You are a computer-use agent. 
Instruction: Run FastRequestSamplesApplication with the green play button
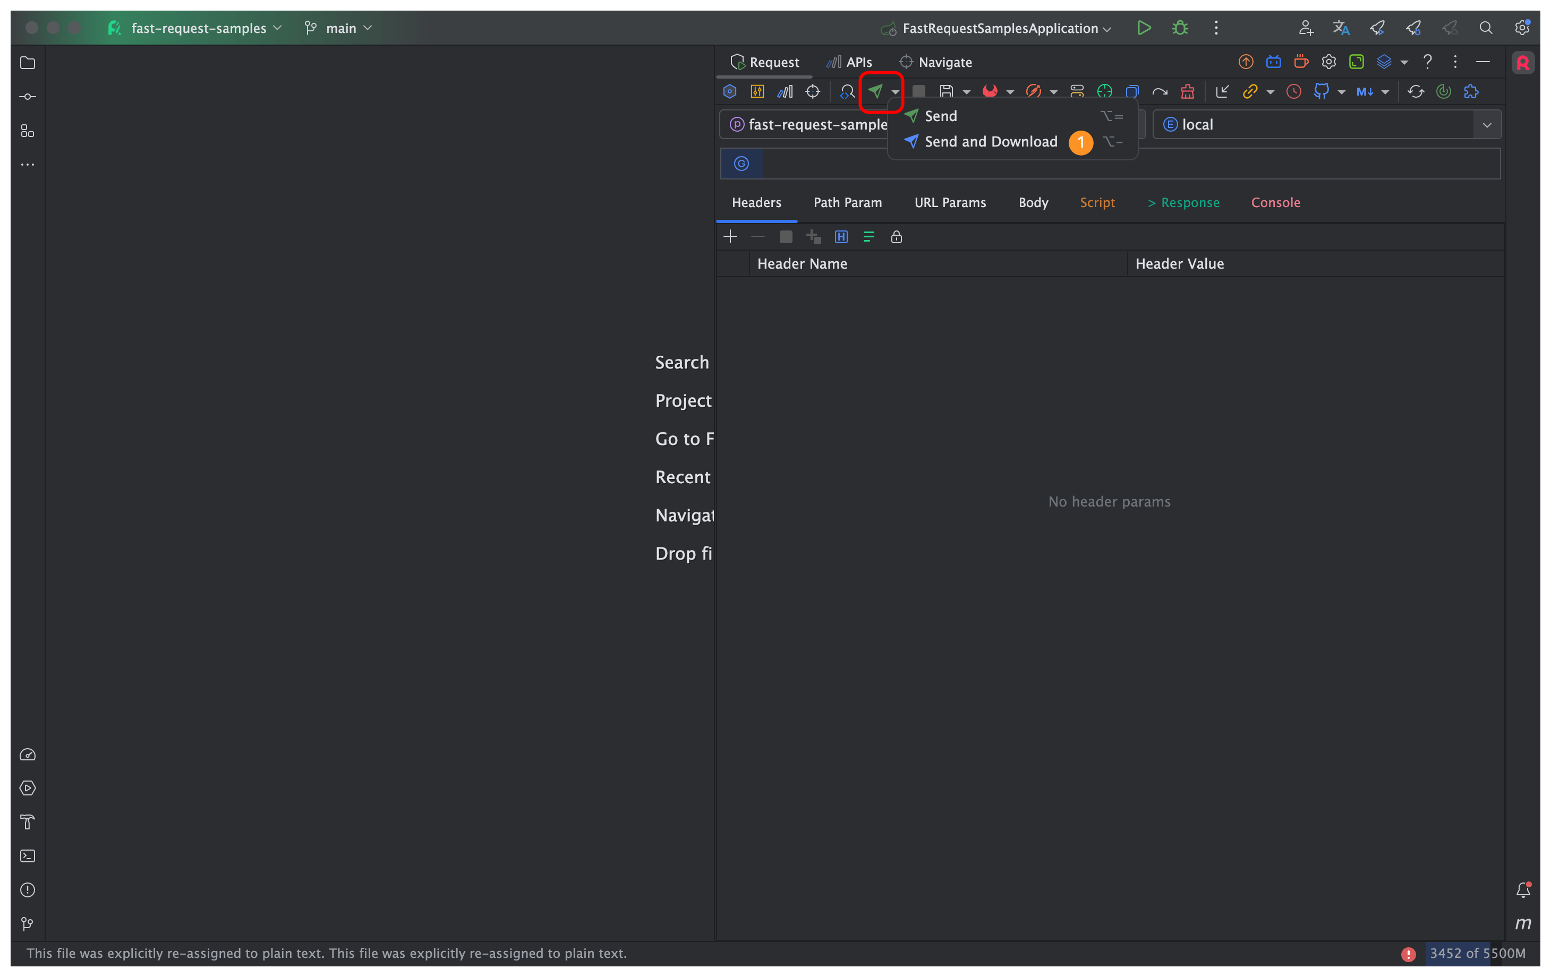pyautogui.click(x=1144, y=28)
